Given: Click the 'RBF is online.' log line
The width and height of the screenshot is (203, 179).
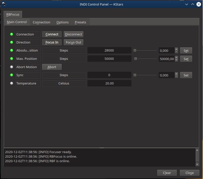Looking at the screenshot, I should 38,161.
